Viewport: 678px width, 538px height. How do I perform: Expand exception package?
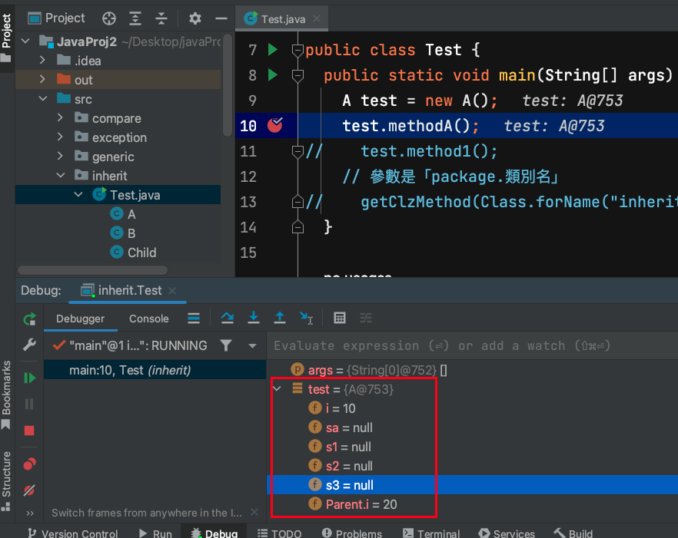60,137
